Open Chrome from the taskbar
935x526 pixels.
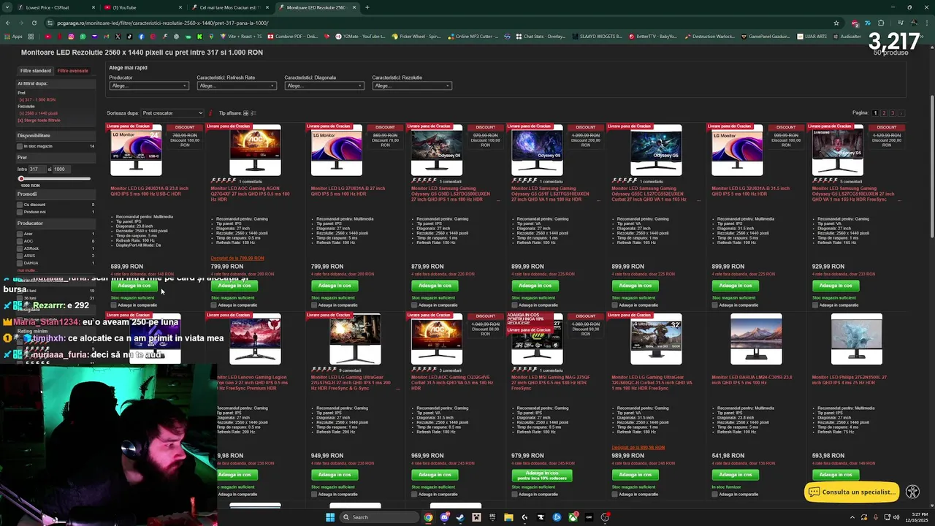pyautogui.click(x=429, y=517)
